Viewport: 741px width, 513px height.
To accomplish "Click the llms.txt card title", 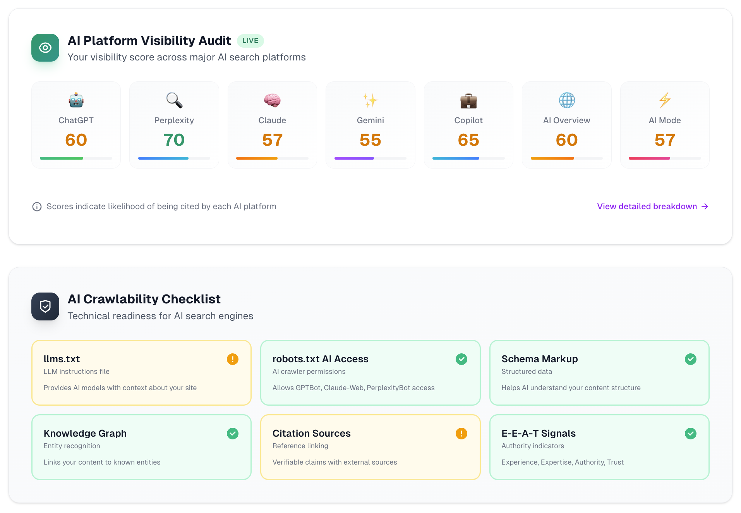I will pos(62,359).
